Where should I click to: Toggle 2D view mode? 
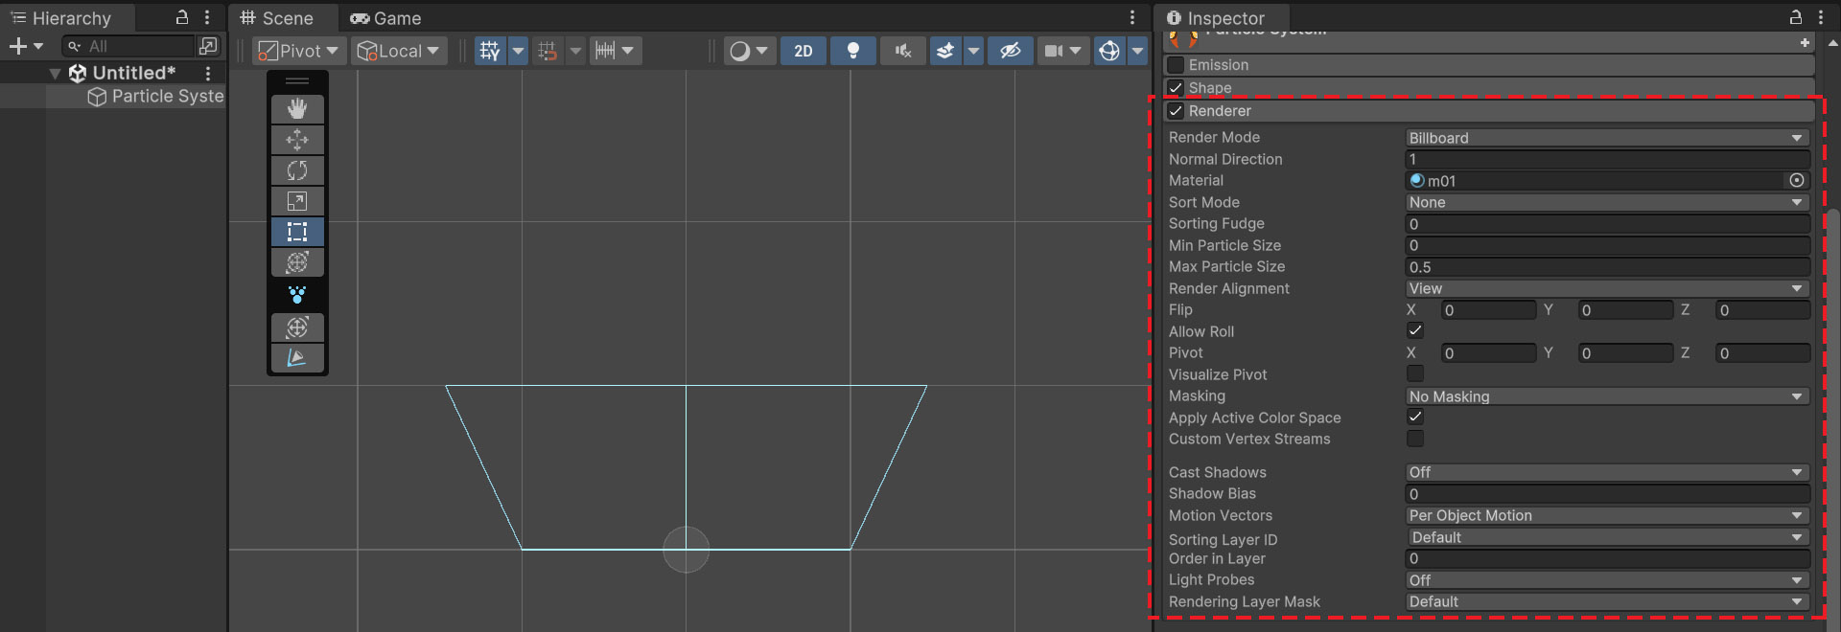pos(804,51)
